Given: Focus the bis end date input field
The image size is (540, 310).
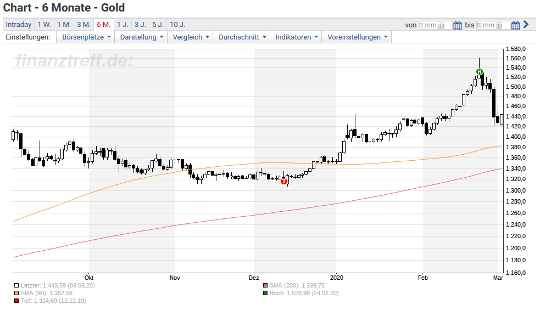Looking at the screenshot, I should pyautogui.click(x=493, y=25).
